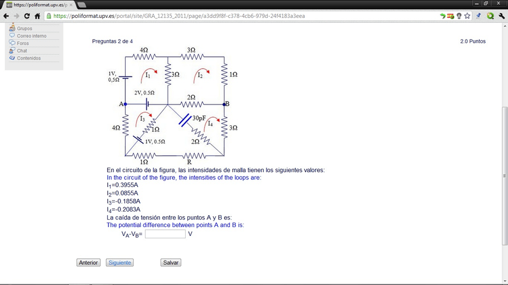Bookmark page with star icon

pos(467,16)
